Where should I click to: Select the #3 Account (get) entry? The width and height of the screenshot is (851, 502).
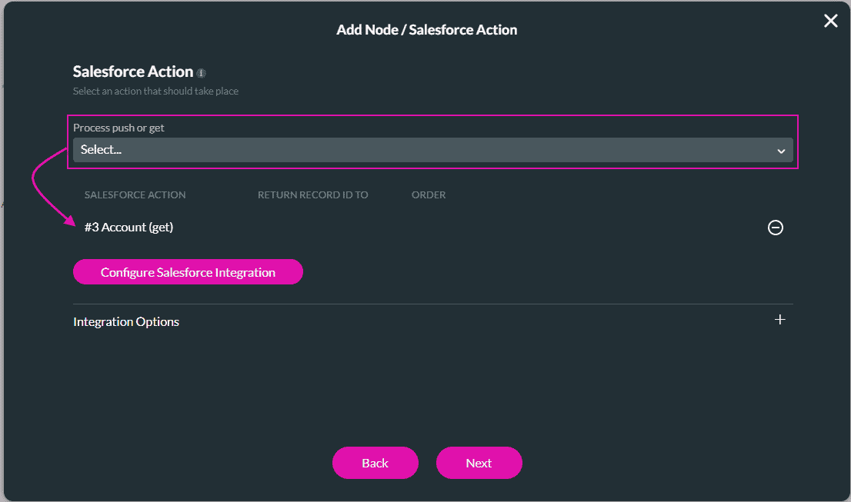coord(128,228)
